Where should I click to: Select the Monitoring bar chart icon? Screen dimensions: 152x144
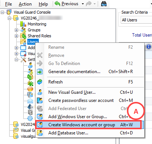(x=23, y=24)
